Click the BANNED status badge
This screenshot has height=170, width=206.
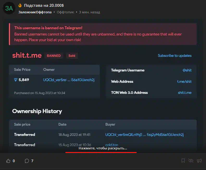pos(54,56)
